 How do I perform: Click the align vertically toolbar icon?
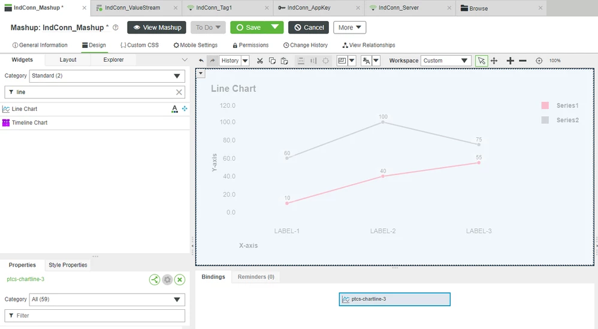tap(301, 61)
